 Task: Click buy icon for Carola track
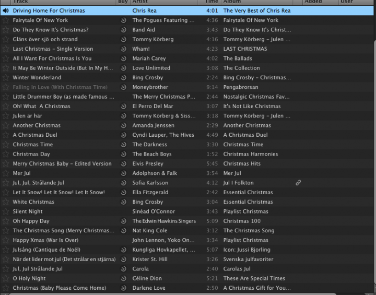(x=123, y=269)
